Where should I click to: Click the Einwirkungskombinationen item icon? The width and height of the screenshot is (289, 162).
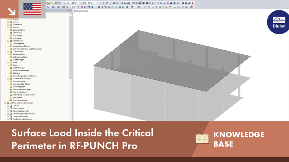[x=11, y=114]
